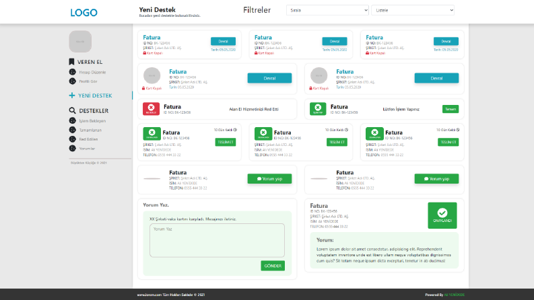Image resolution: width=534 pixels, height=300 pixels.
Task: Open the Ali YENİDEDE footer link
Action: pyautogui.click(x=454, y=295)
